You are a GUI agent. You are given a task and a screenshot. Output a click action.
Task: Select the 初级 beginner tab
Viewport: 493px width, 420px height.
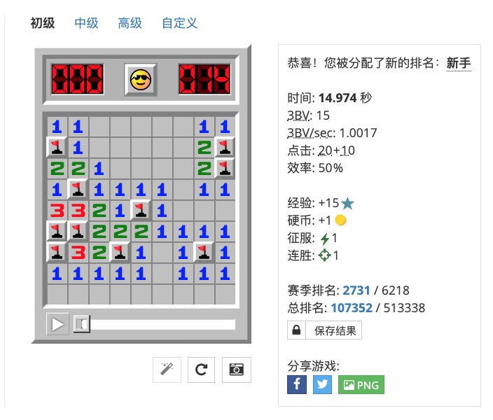tap(43, 23)
